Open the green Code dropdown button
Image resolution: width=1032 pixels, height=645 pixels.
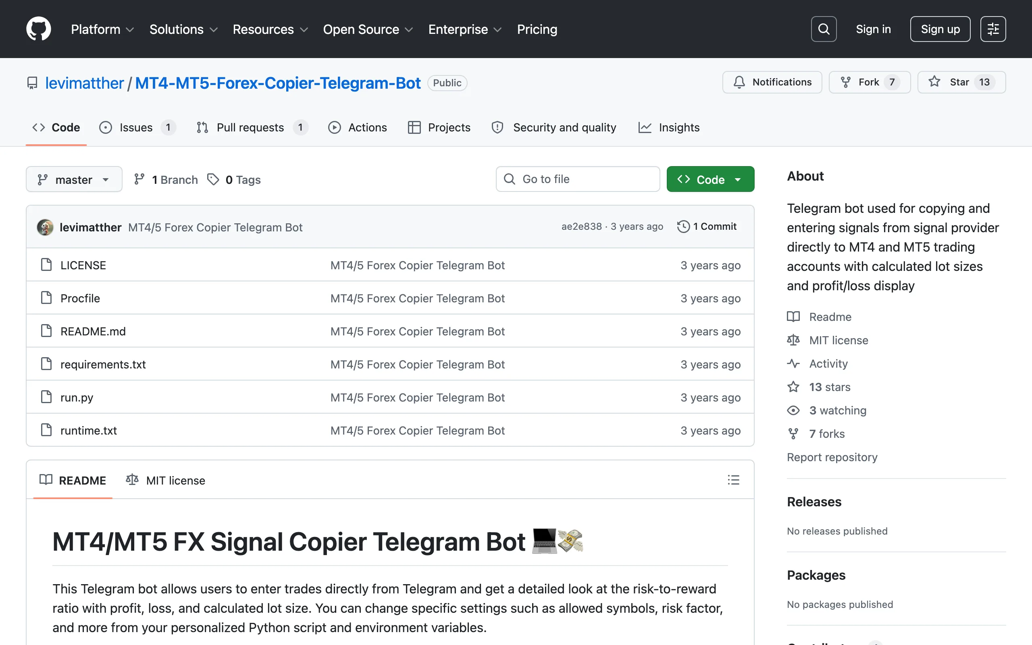tap(710, 179)
